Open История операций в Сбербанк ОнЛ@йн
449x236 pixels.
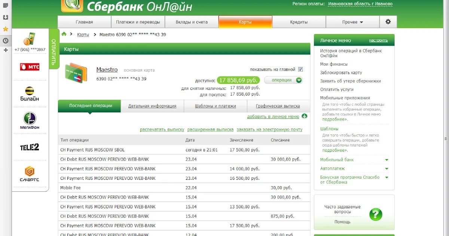(351, 53)
